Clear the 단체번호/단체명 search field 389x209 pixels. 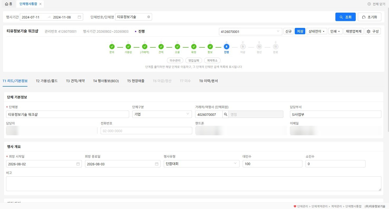[x=148, y=17]
